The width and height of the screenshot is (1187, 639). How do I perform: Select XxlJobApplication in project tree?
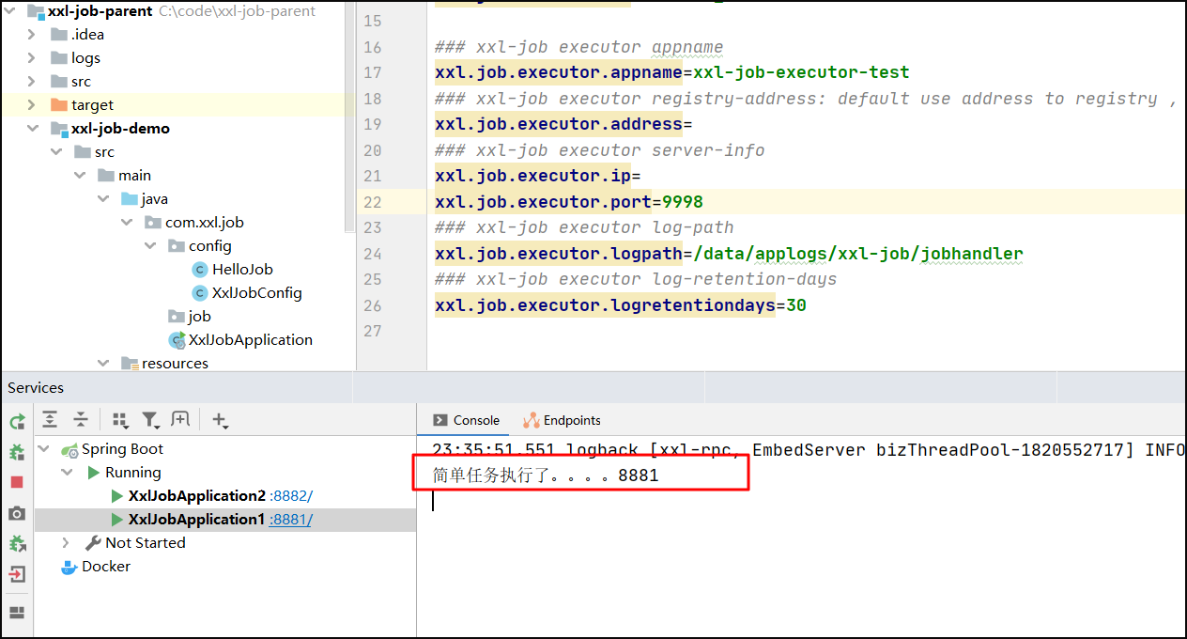(x=251, y=340)
